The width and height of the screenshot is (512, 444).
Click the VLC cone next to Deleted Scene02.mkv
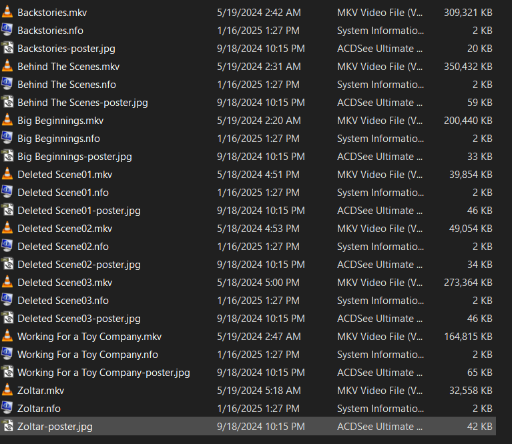[7, 228]
